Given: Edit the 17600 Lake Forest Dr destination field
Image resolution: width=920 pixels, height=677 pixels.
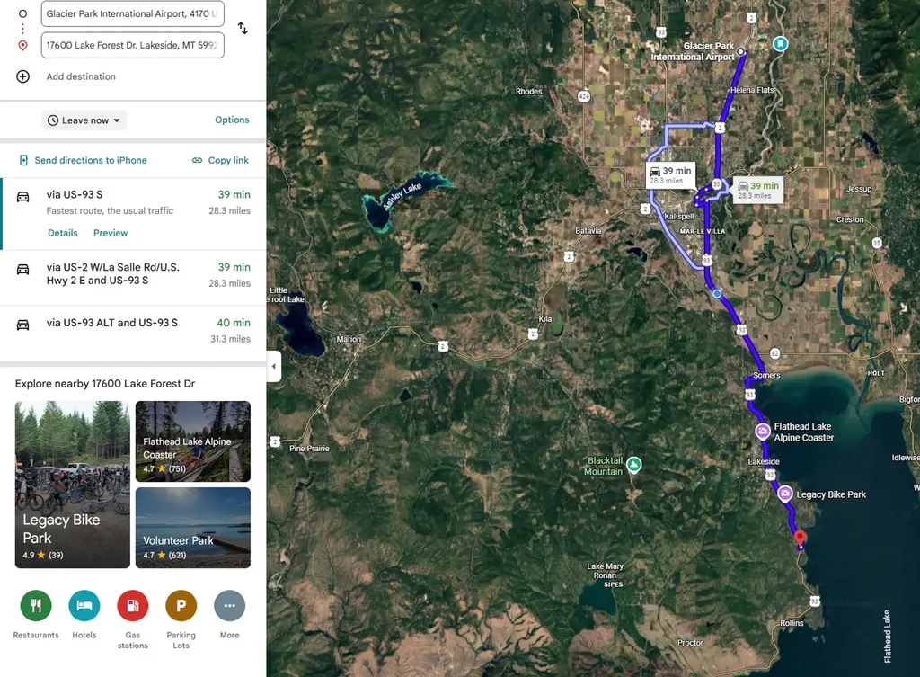Looking at the screenshot, I should tap(133, 45).
